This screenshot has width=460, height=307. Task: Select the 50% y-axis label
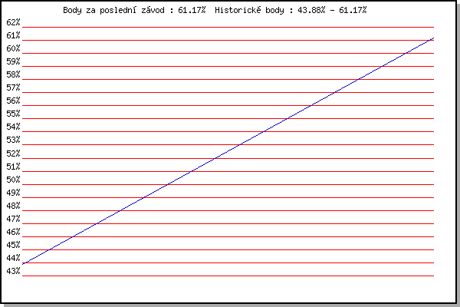pyautogui.click(x=13, y=180)
